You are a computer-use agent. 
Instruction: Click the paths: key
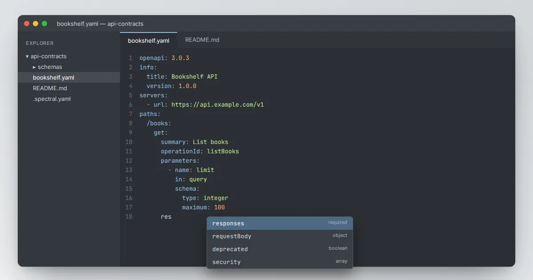(150, 114)
